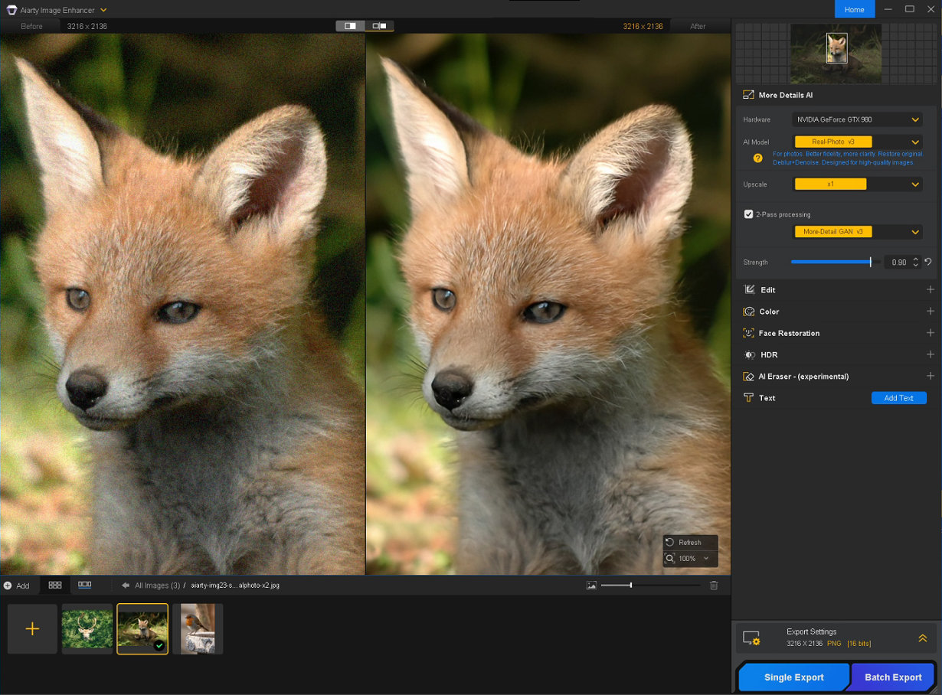
Task: Switch filmstrip to grid thumbnail view
Action: click(x=55, y=585)
